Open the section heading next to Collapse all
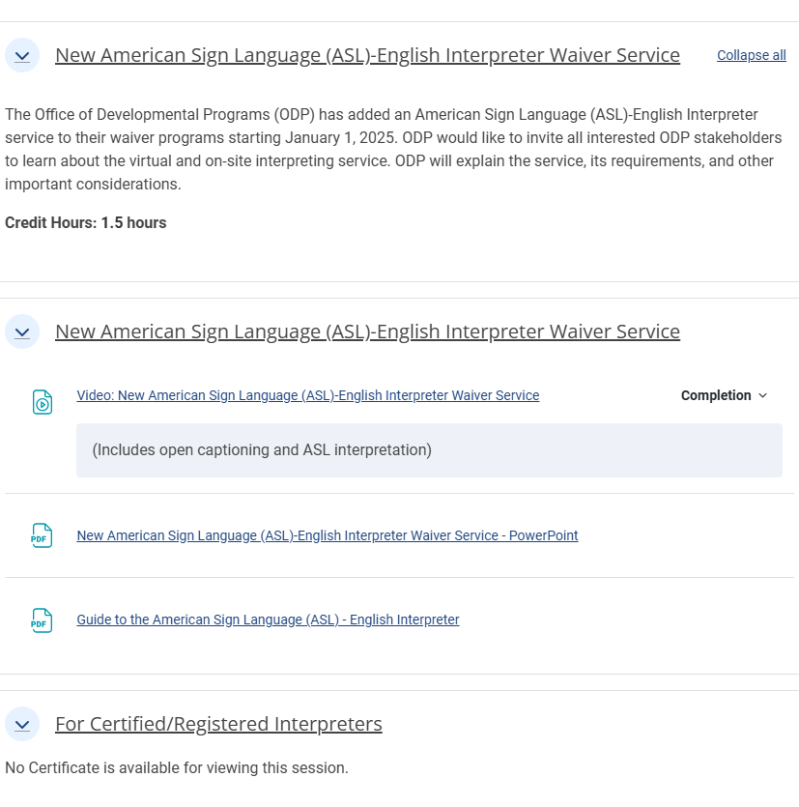The width and height of the screenshot is (799, 807). point(367,55)
